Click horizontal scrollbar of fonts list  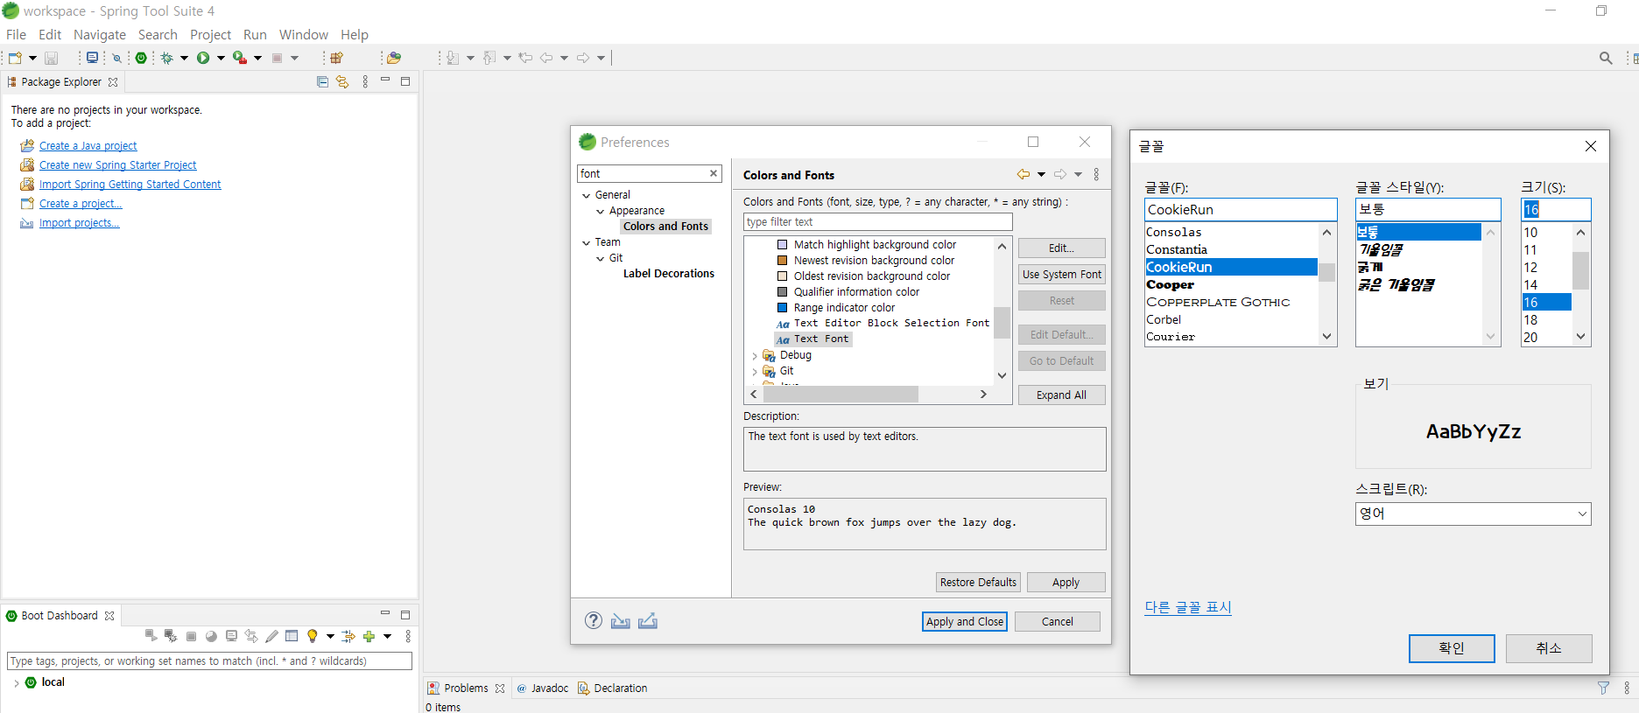[839, 395]
